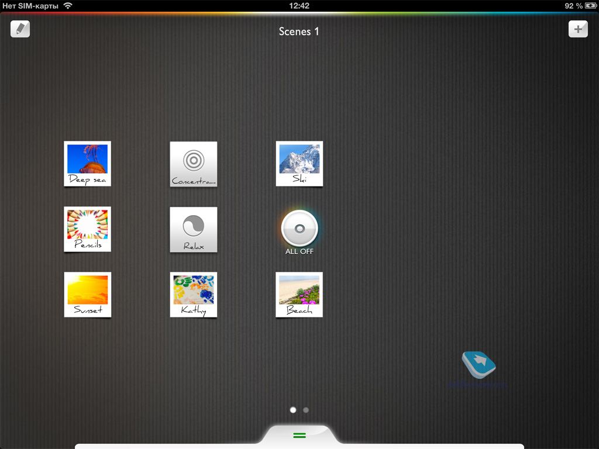The width and height of the screenshot is (599, 449).
Task: Add a new scene with plus icon
Action: [578, 29]
